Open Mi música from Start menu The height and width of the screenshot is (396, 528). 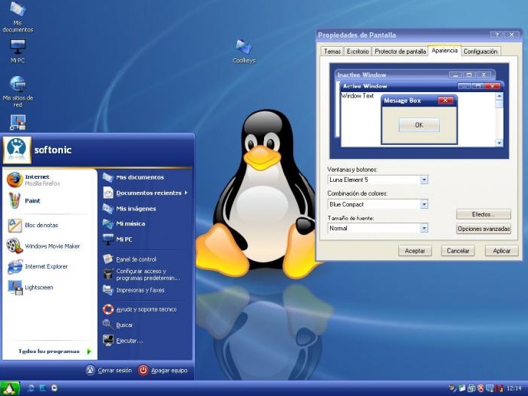[124, 223]
